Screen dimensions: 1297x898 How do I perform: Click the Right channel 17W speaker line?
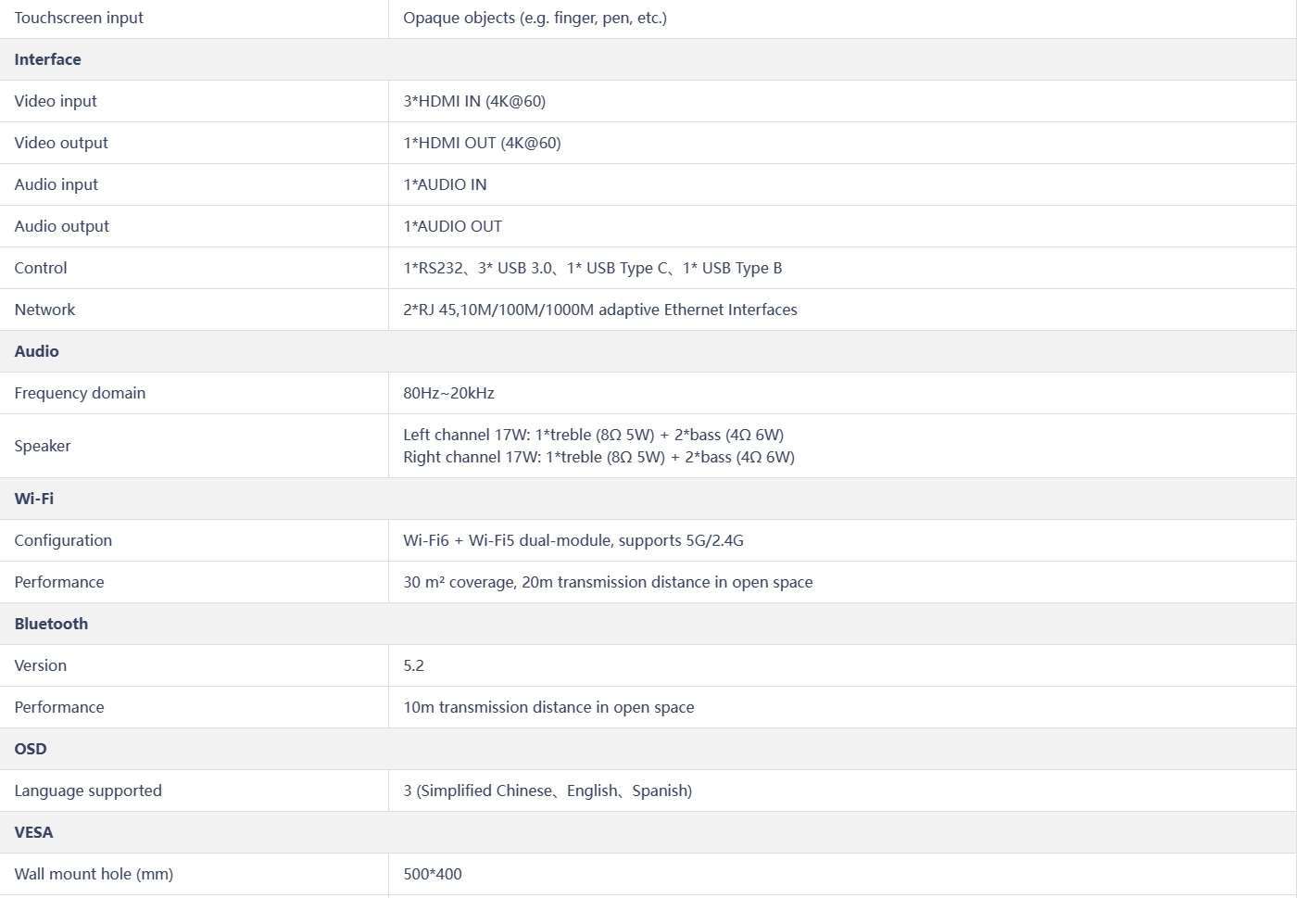point(598,457)
